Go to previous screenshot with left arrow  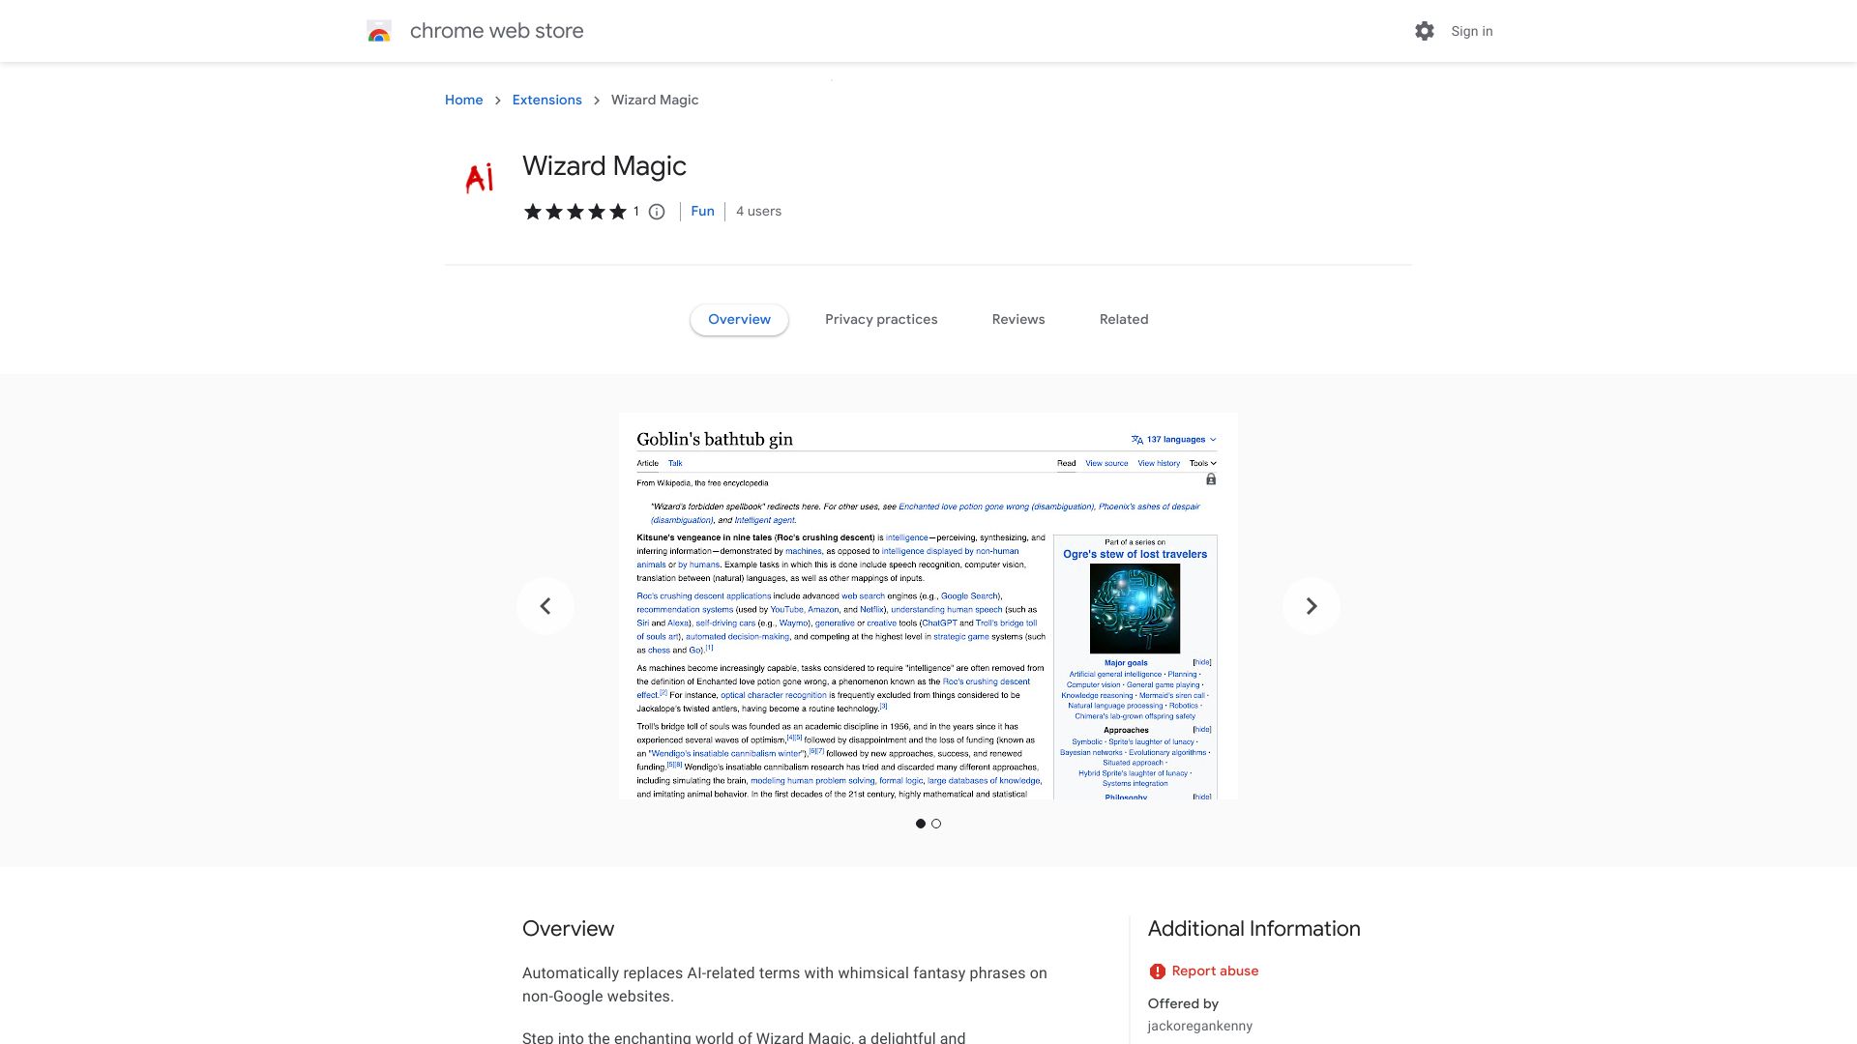click(x=545, y=606)
